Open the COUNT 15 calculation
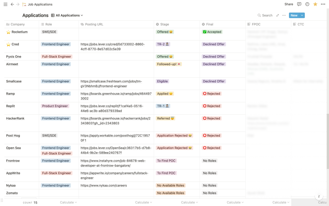This screenshot has width=329, height=206. click(30, 203)
